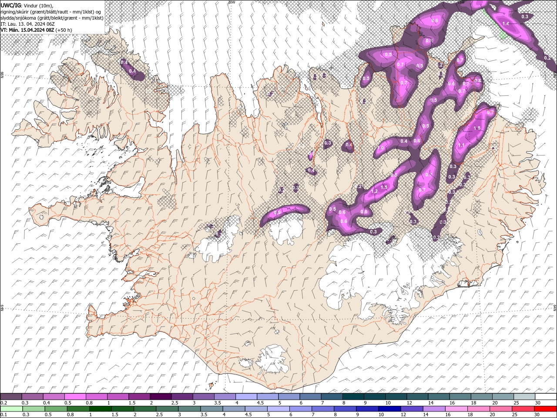Click the bright pink 0.5 snow legend swatch
Viewport: 557px width, 418px height.
pyautogui.click(x=75, y=397)
